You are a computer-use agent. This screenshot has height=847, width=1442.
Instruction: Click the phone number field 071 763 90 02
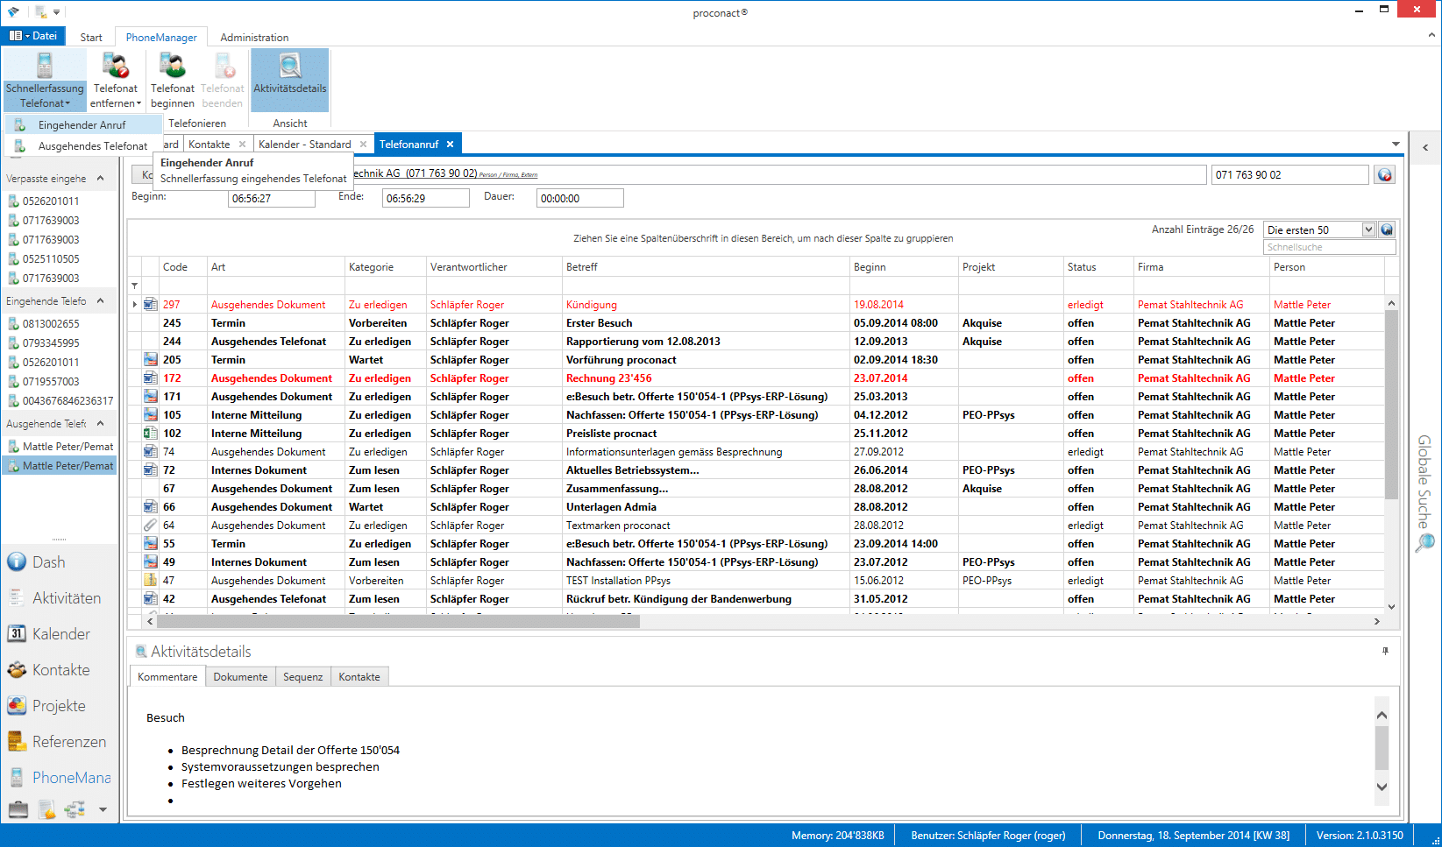click(1289, 175)
